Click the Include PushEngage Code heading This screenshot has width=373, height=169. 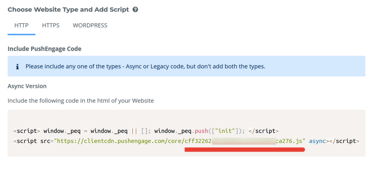[44, 49]
